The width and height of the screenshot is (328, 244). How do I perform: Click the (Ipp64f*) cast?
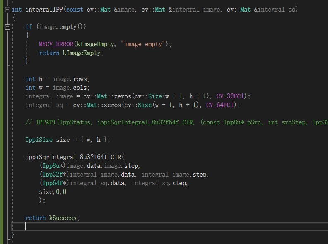click(54, 184)
